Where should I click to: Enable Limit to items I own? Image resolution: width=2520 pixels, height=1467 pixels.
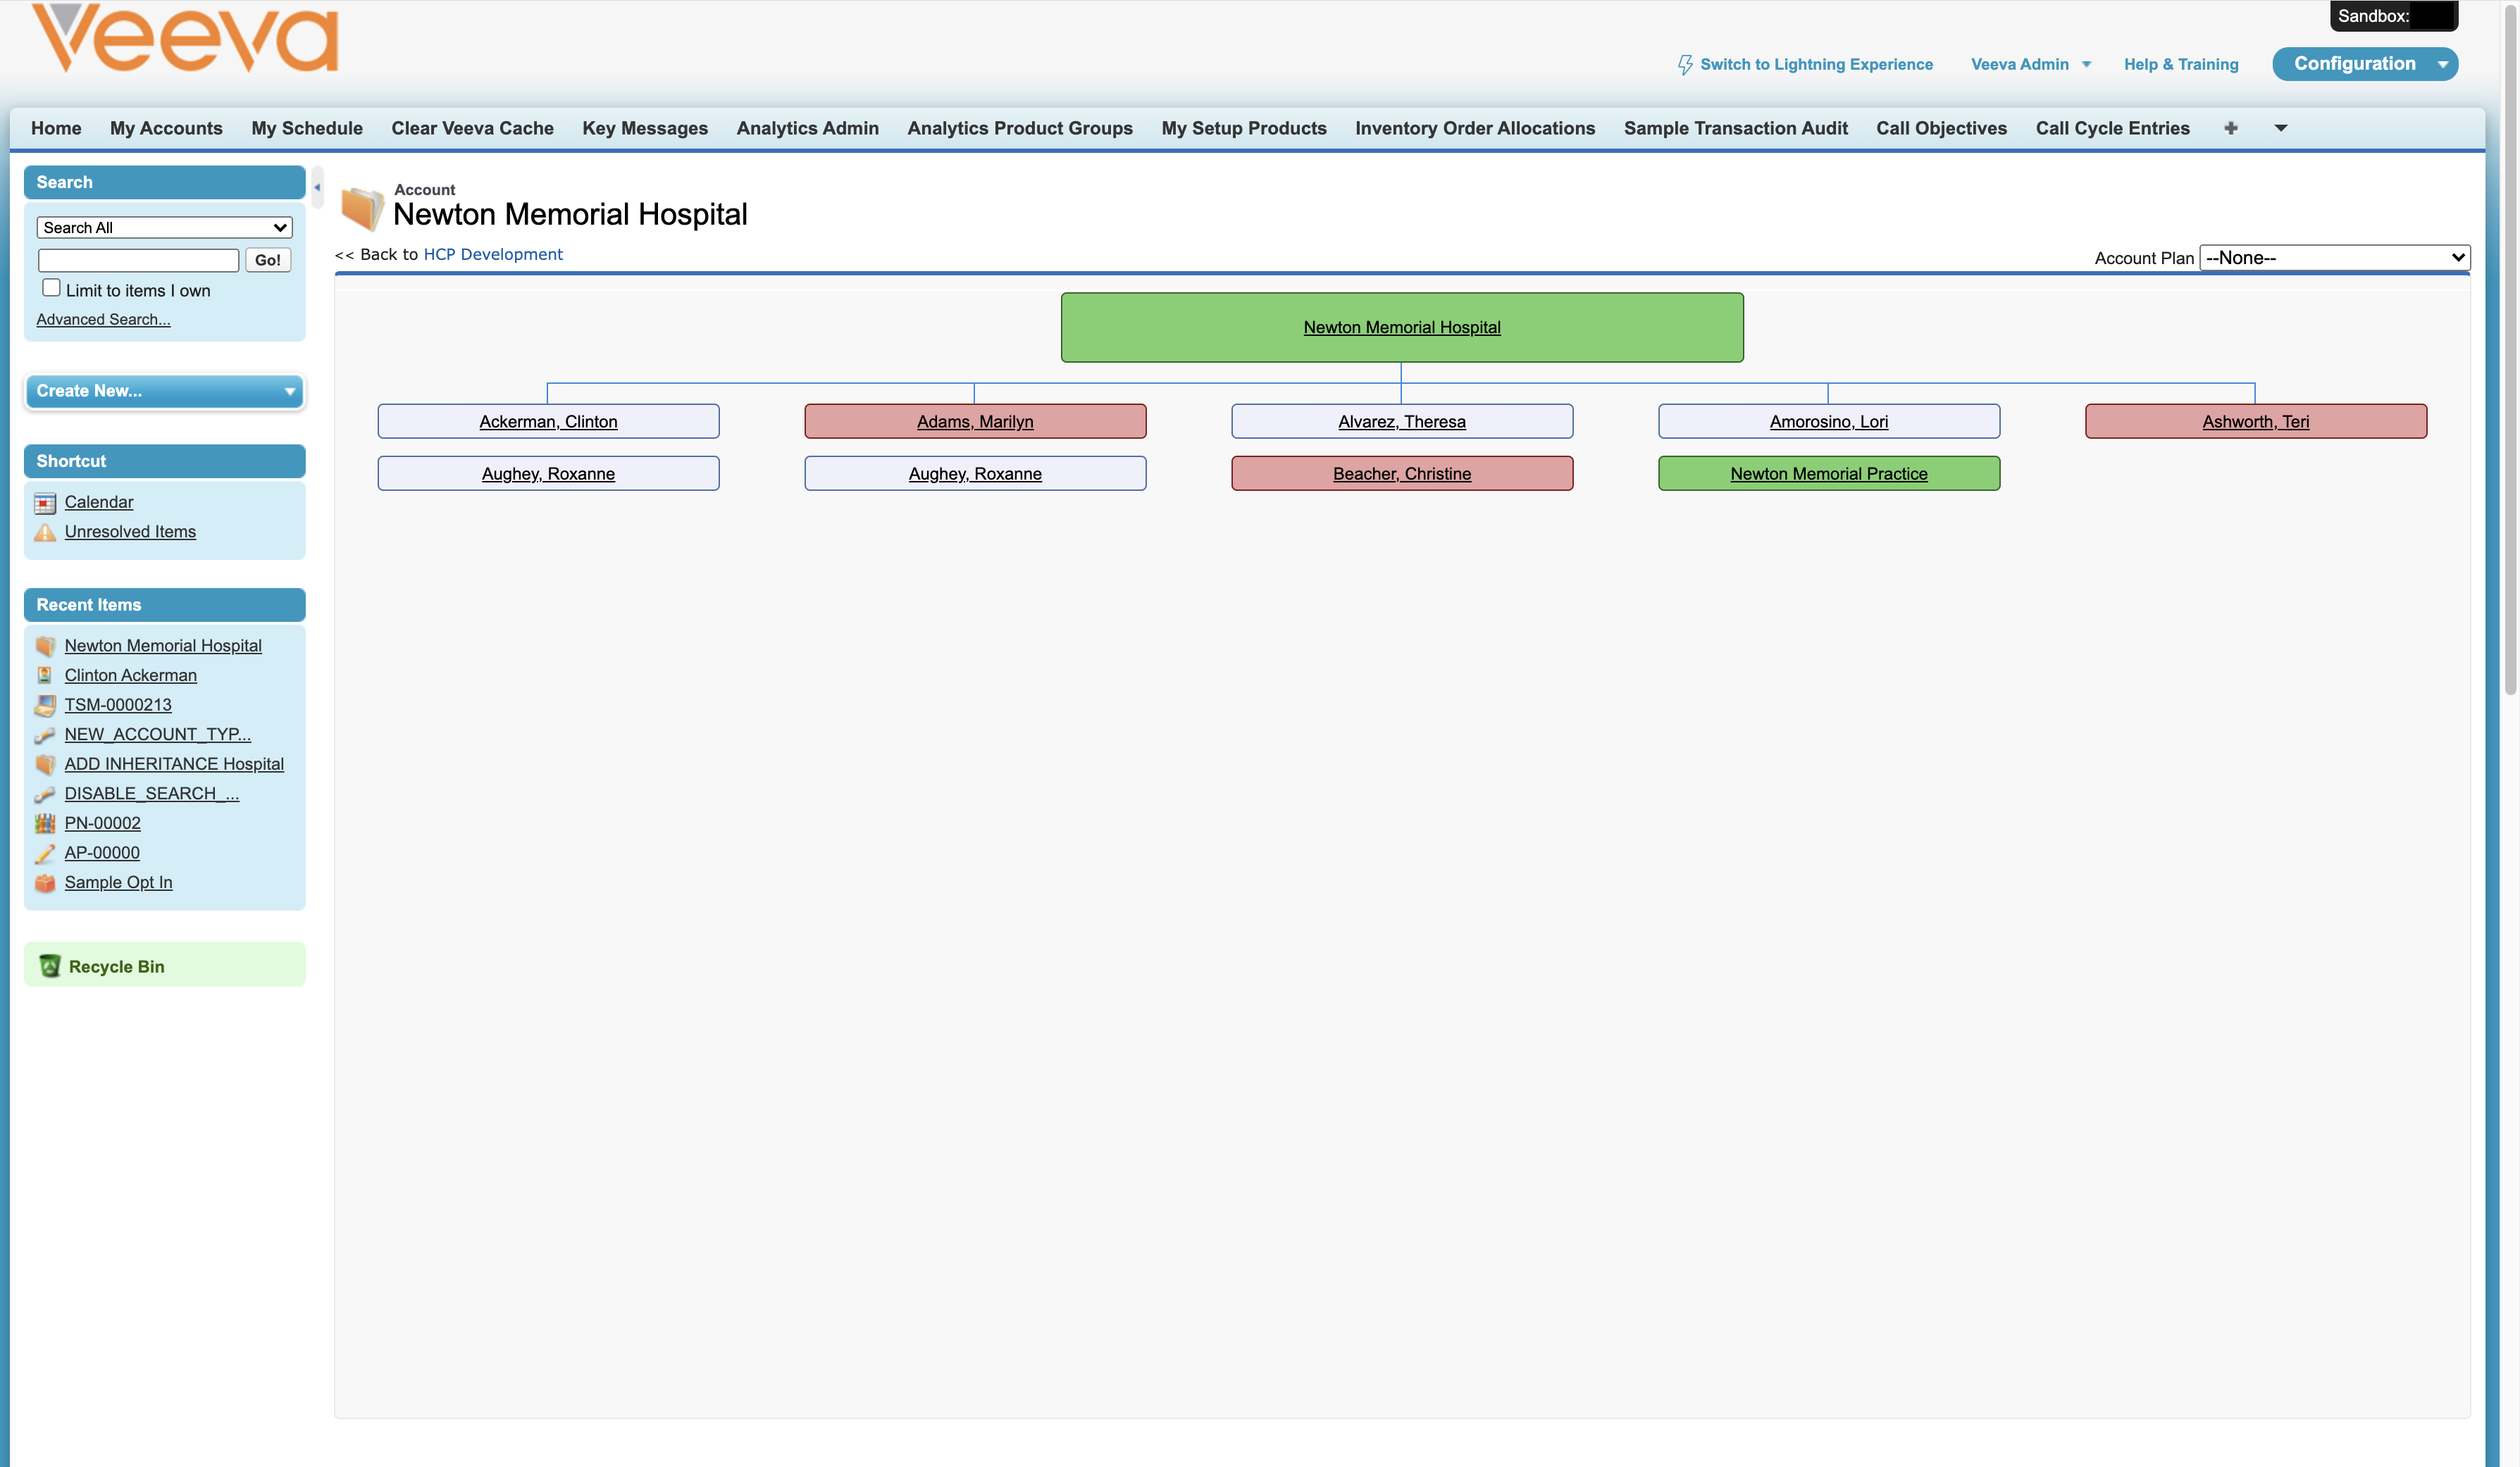click(x=52, y=288)
